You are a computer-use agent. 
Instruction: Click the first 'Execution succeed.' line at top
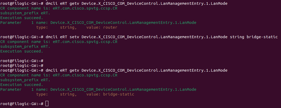tap(22, 18)
